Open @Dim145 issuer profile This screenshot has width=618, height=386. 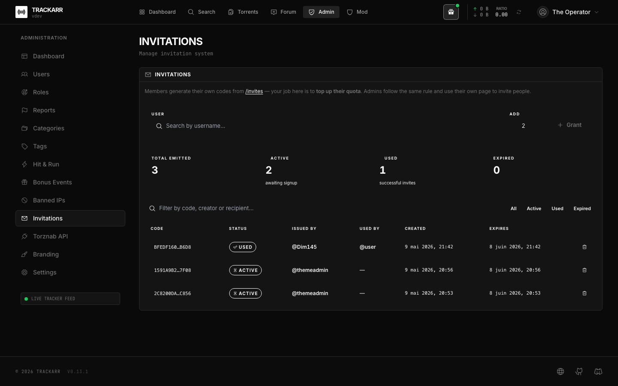coord(304,247)
